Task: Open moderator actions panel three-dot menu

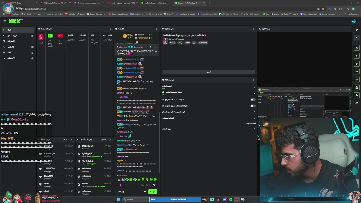Action: click(x=110, y=140)
